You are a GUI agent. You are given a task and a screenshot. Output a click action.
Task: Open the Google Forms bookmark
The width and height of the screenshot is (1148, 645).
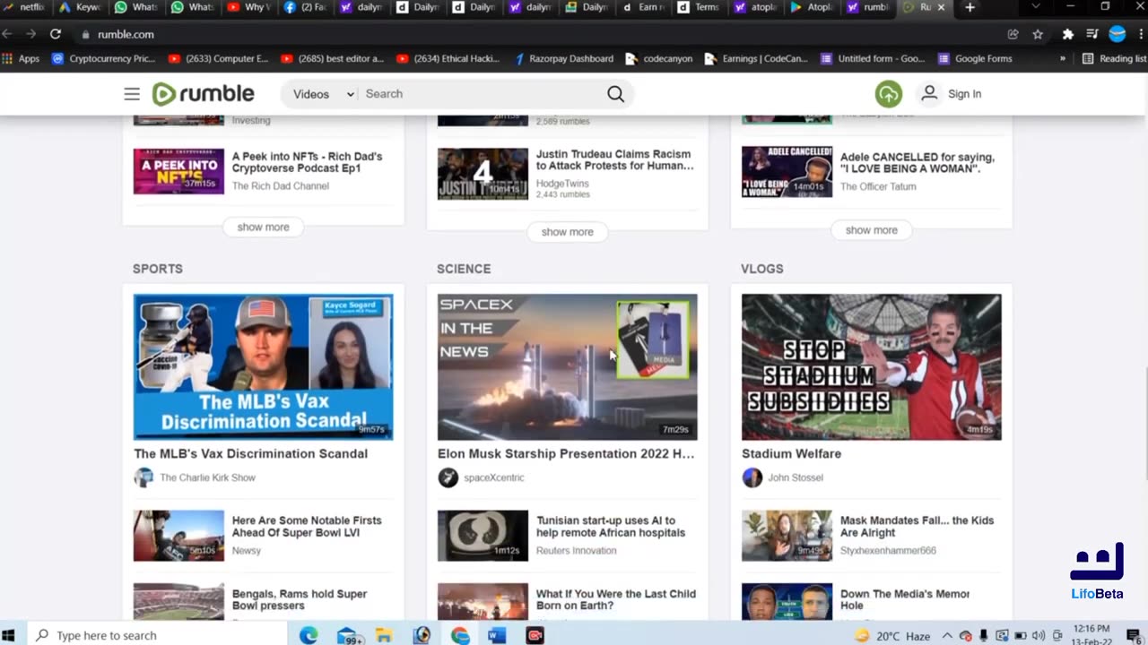[x=974, y=59]
